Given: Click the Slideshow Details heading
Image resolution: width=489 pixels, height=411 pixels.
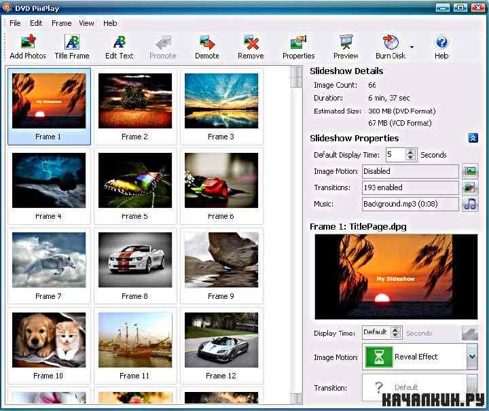Looking at the screenshot, I should click(x=346, y=71).
